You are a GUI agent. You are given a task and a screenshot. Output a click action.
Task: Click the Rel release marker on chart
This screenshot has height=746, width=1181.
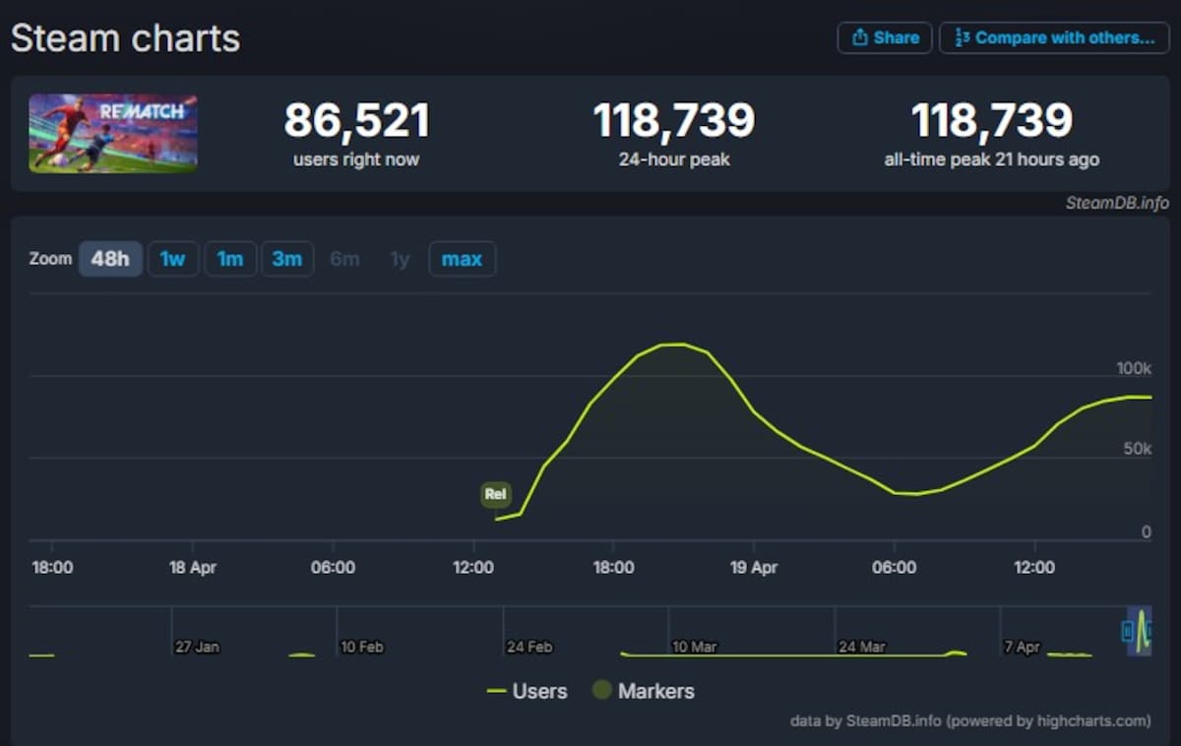[x=495, y=494]
